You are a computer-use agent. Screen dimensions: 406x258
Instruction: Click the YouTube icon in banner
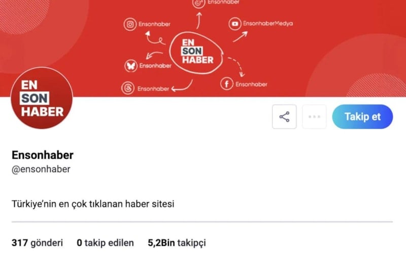[x=235, y=24]
